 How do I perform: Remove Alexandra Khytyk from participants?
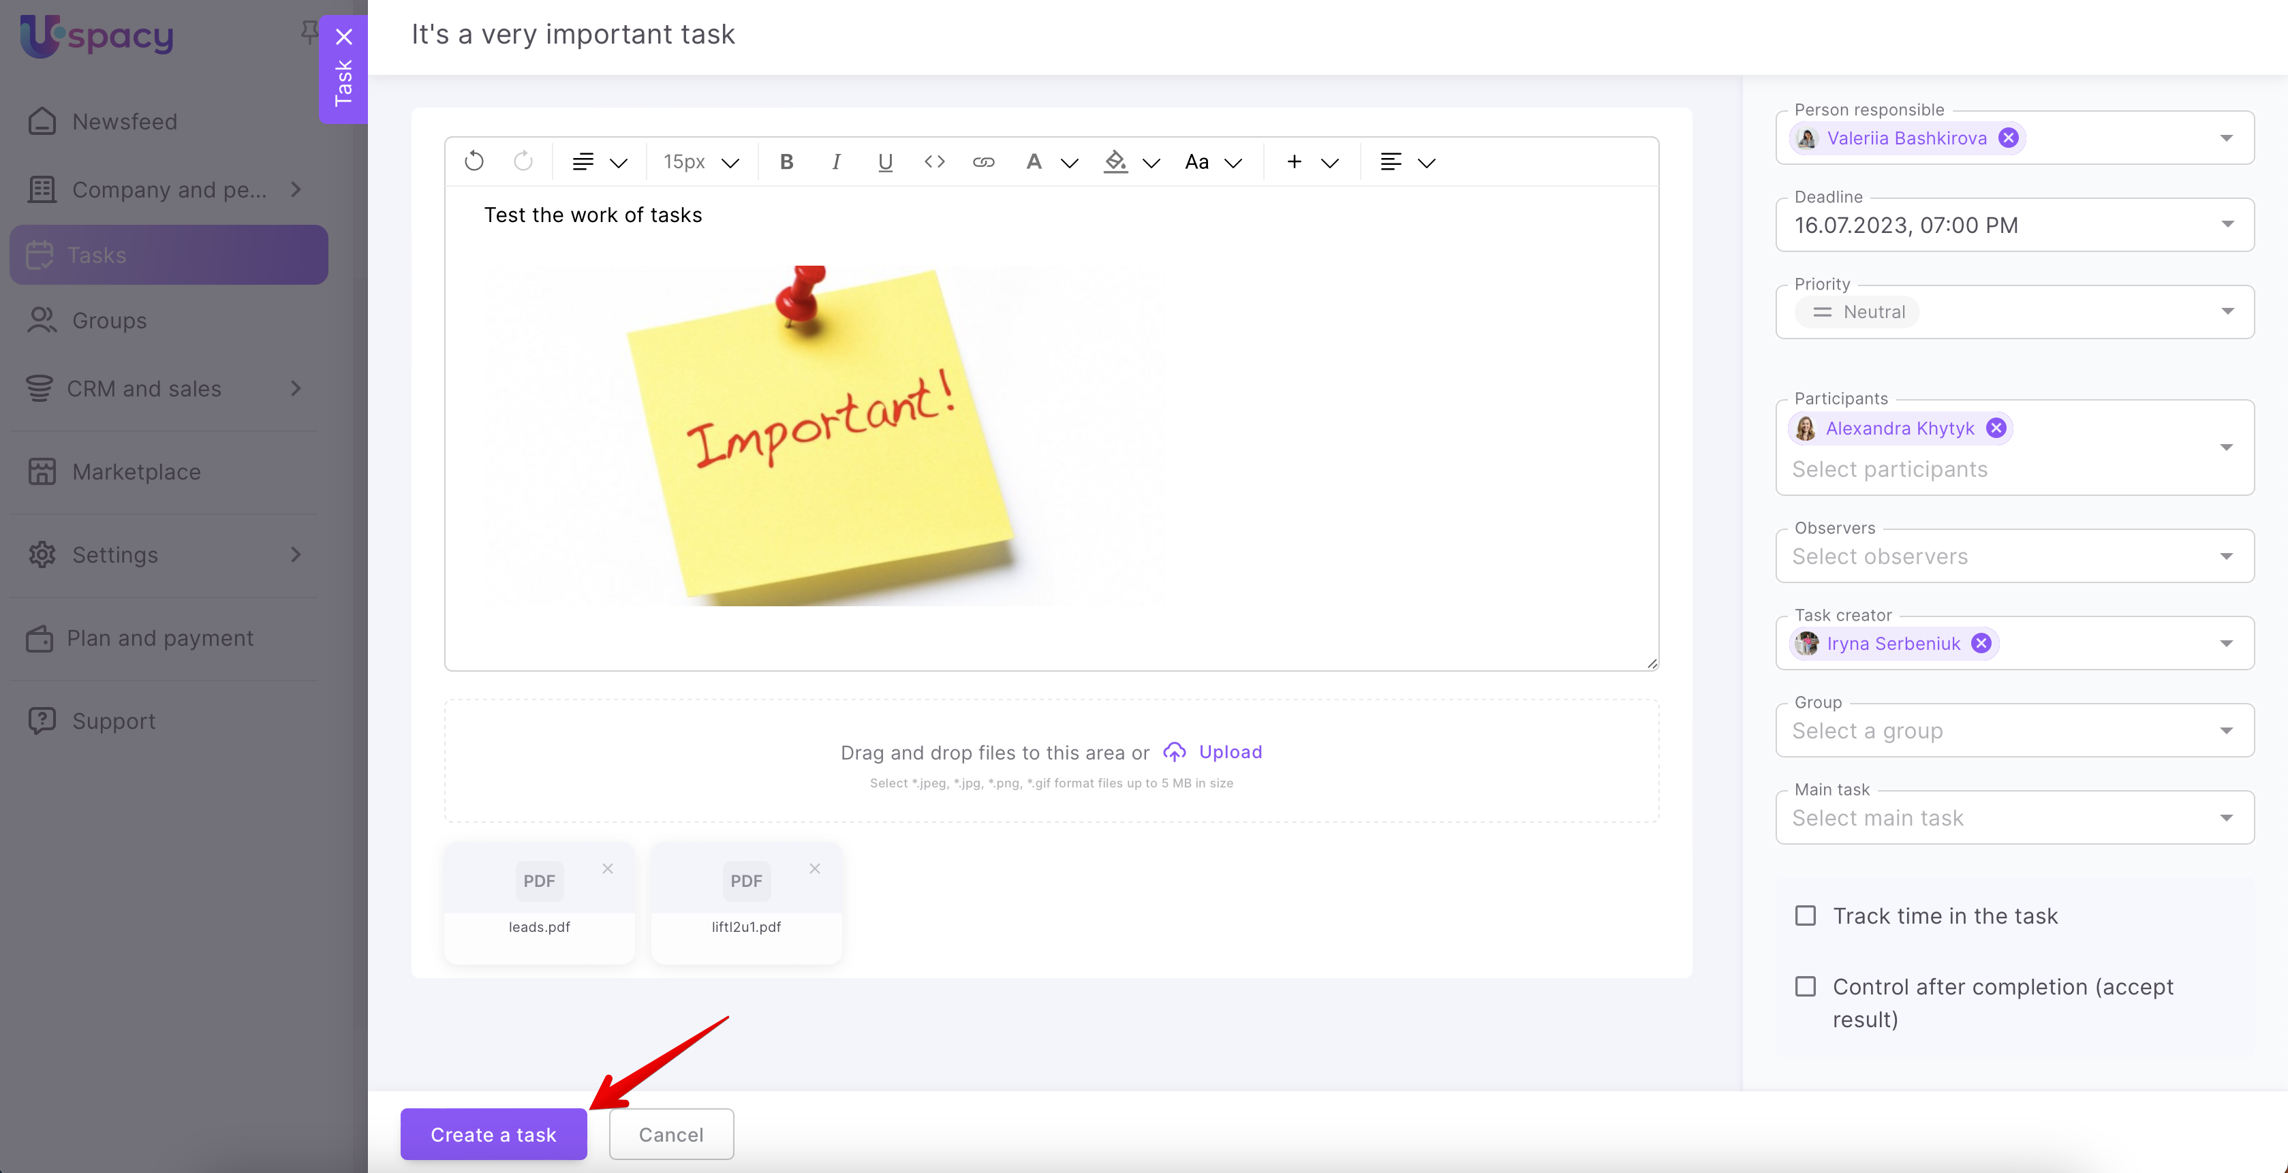tap(1996, 428)
